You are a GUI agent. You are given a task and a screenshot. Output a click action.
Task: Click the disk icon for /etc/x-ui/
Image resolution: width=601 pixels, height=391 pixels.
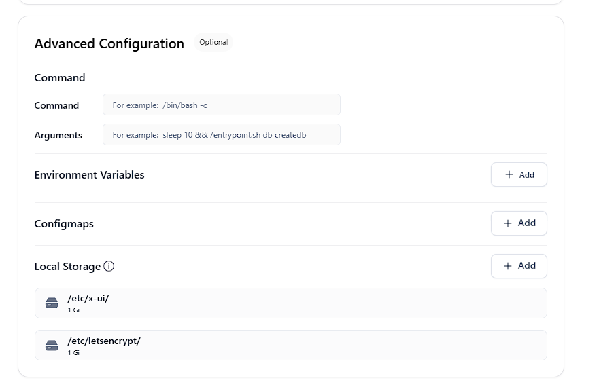click(52, 303)
